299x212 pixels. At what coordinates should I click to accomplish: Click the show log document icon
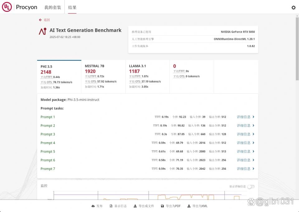point(111,206)
